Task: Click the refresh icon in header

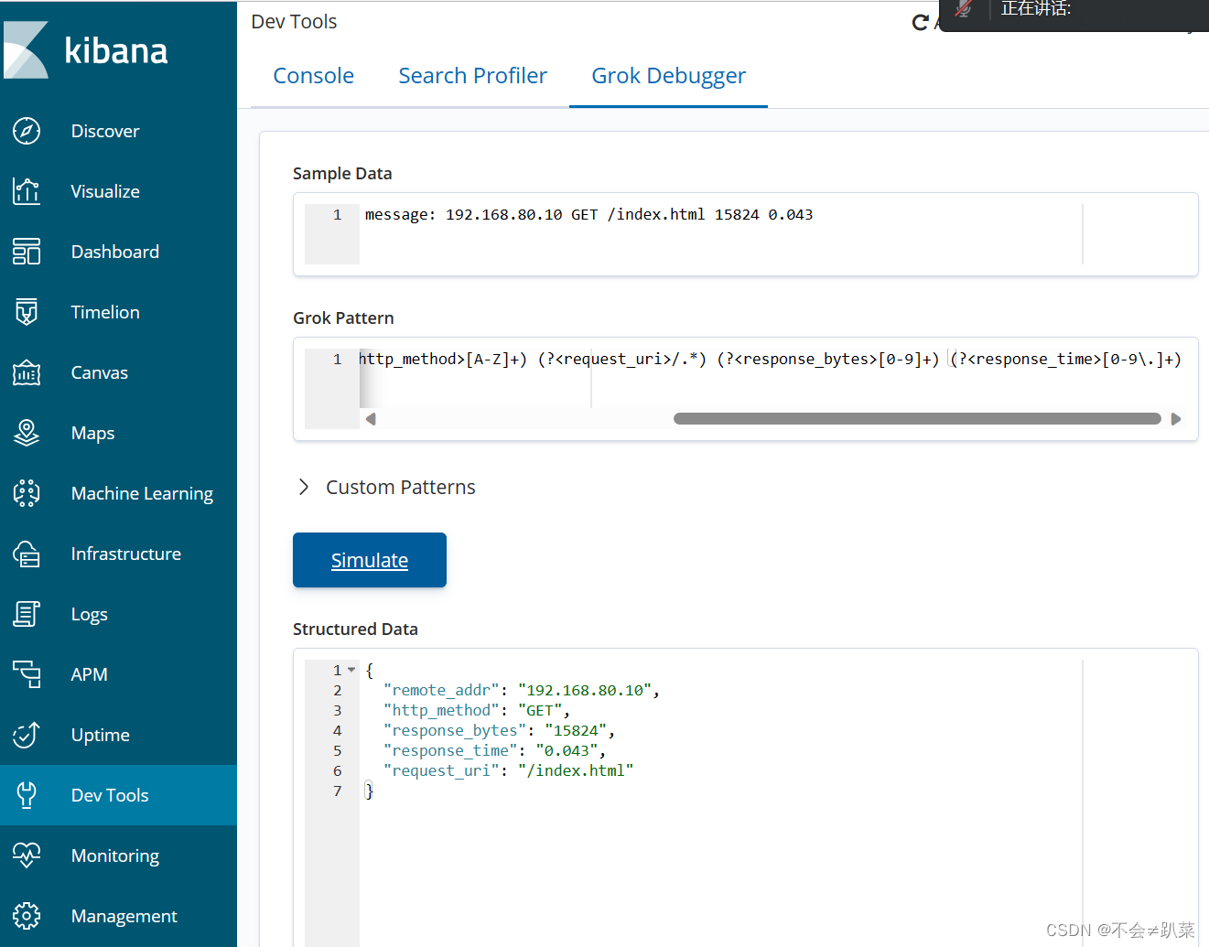Action: click(x=921, y=22)
